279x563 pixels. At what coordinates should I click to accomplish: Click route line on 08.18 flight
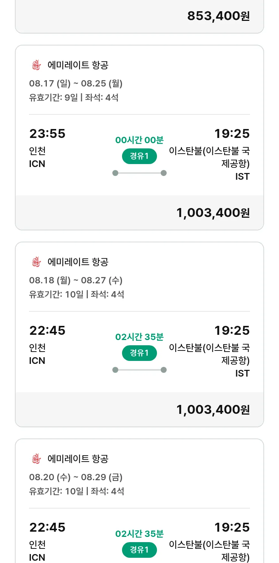coord(139,370)
